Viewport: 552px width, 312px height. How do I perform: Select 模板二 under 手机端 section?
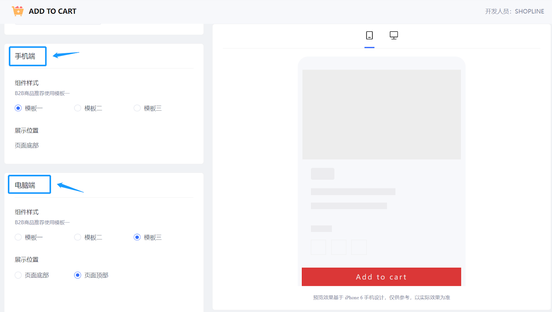coord(78,108)
